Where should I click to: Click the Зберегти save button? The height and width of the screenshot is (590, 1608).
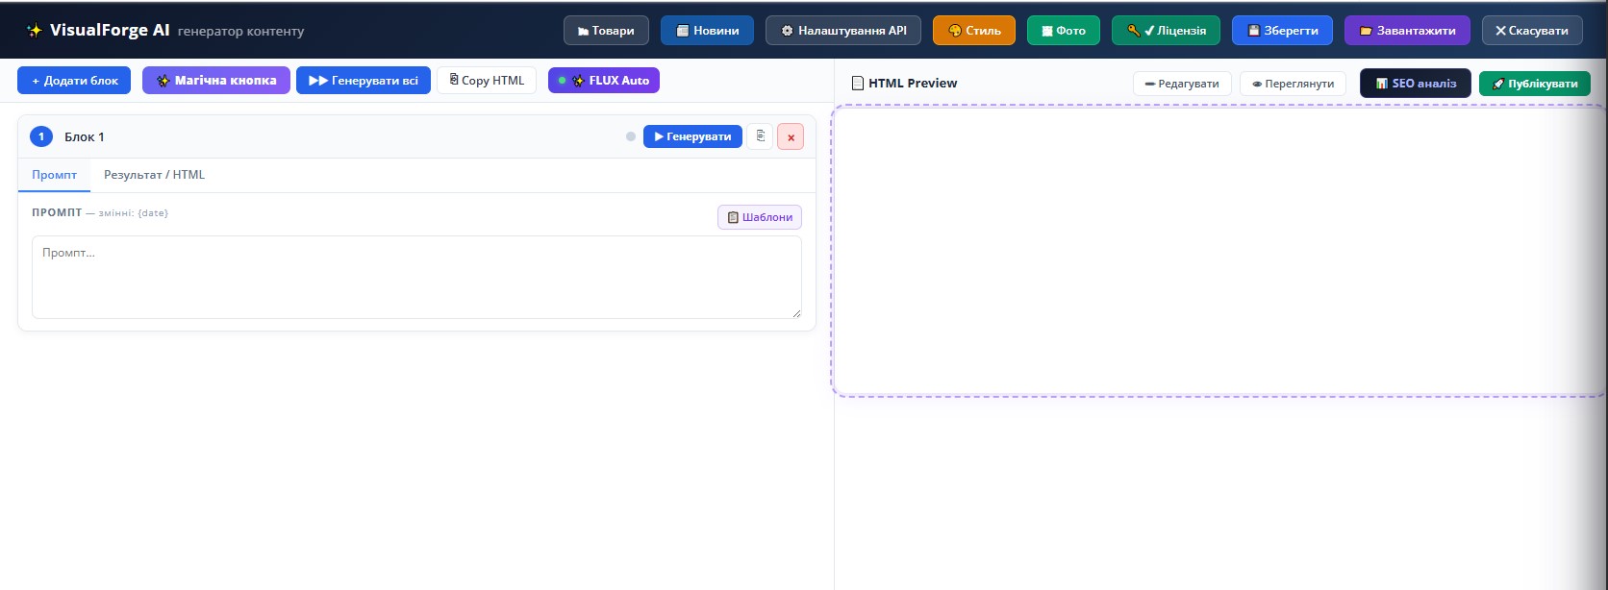coord(1282,31)
